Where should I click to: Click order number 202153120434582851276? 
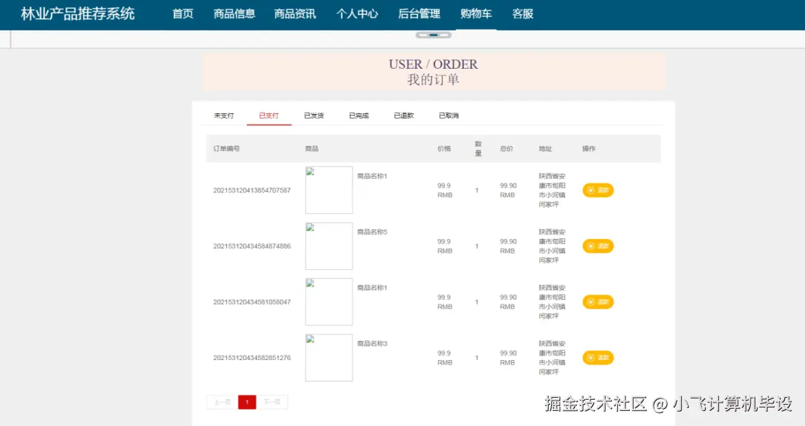(252, 358)
